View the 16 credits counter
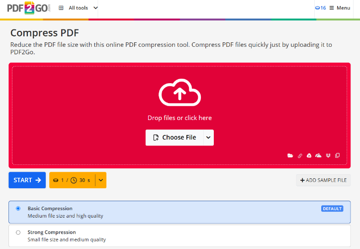Viewport: 360px width, 249px height. click(321, 8)
